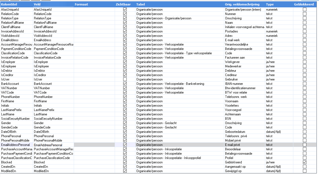
Task: Select Kolomtitel cell PaymentConditionCode
Action: point(16,49)
